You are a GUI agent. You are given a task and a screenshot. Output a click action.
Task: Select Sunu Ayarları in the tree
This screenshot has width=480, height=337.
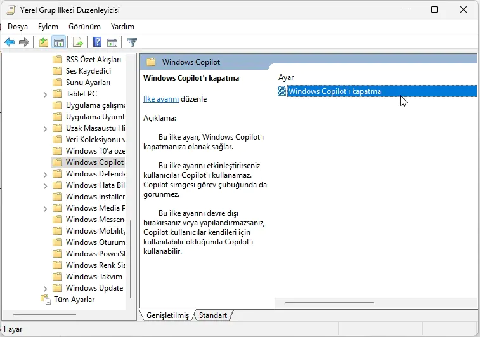click(88, 83)
